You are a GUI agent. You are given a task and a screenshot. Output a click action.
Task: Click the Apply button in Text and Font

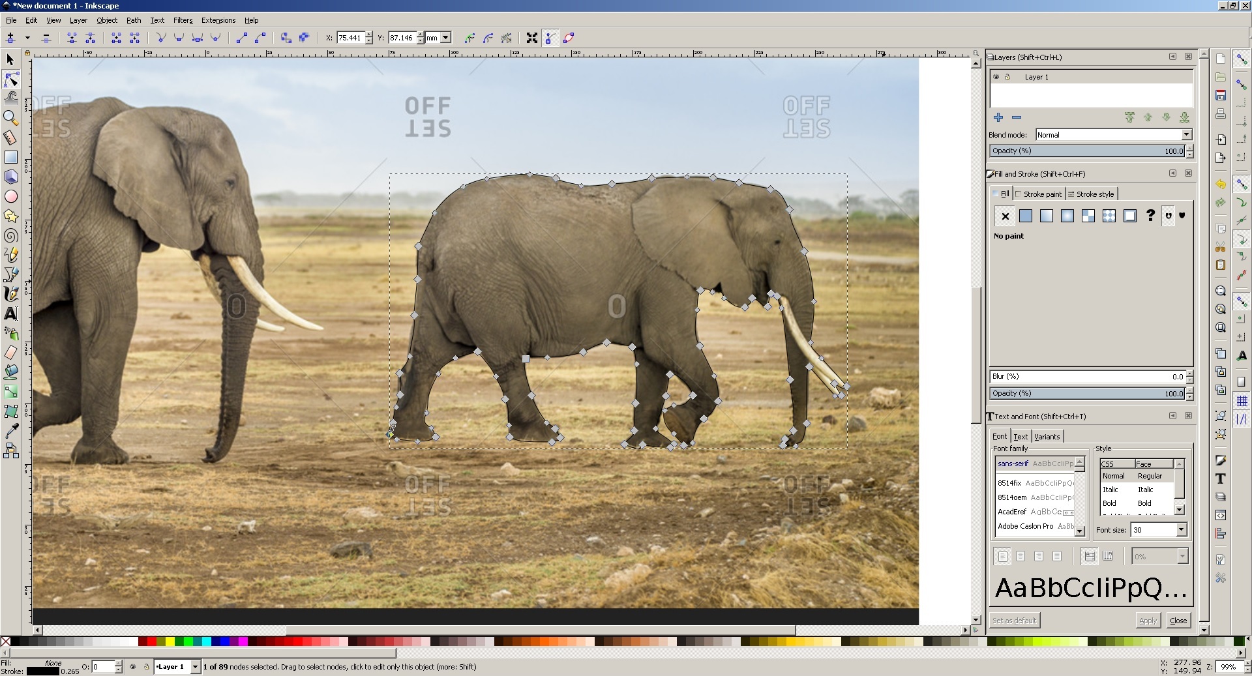coord(1148,621)
